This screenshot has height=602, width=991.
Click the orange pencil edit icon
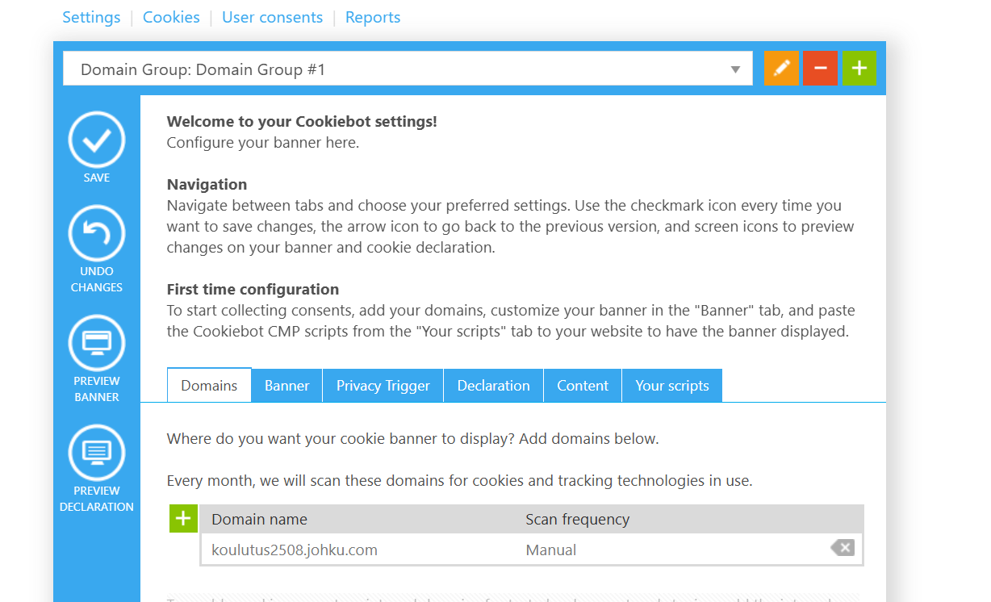[781, 69]
